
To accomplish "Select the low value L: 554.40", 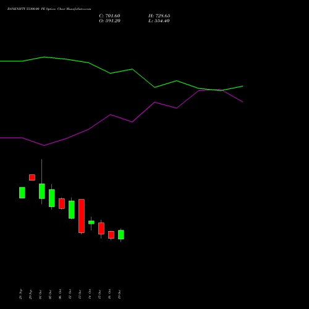I will click(159, 21).
